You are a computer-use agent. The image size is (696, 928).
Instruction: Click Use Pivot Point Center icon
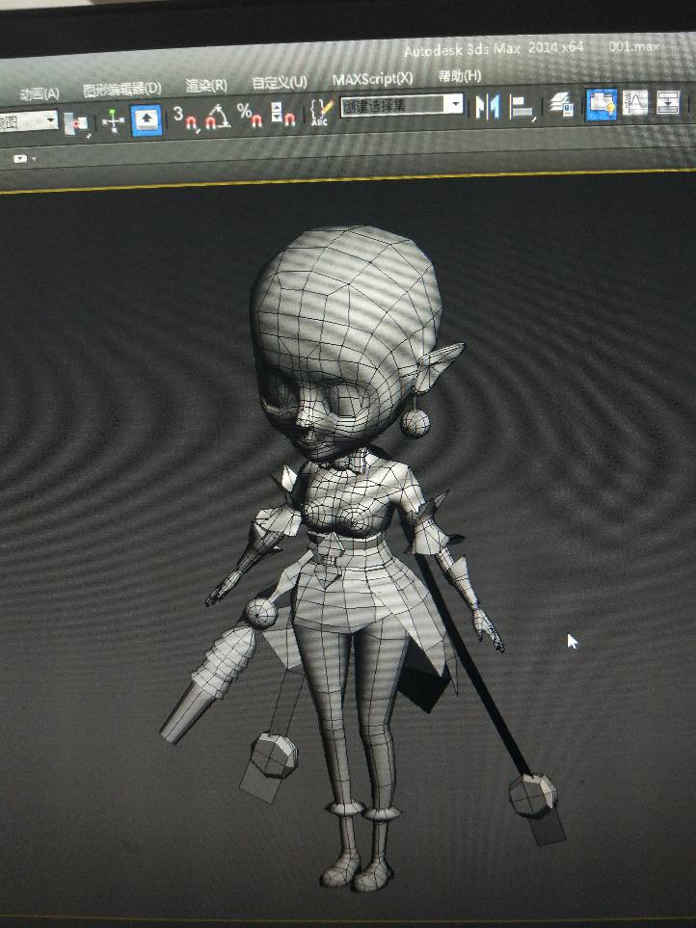coord(77,123)
